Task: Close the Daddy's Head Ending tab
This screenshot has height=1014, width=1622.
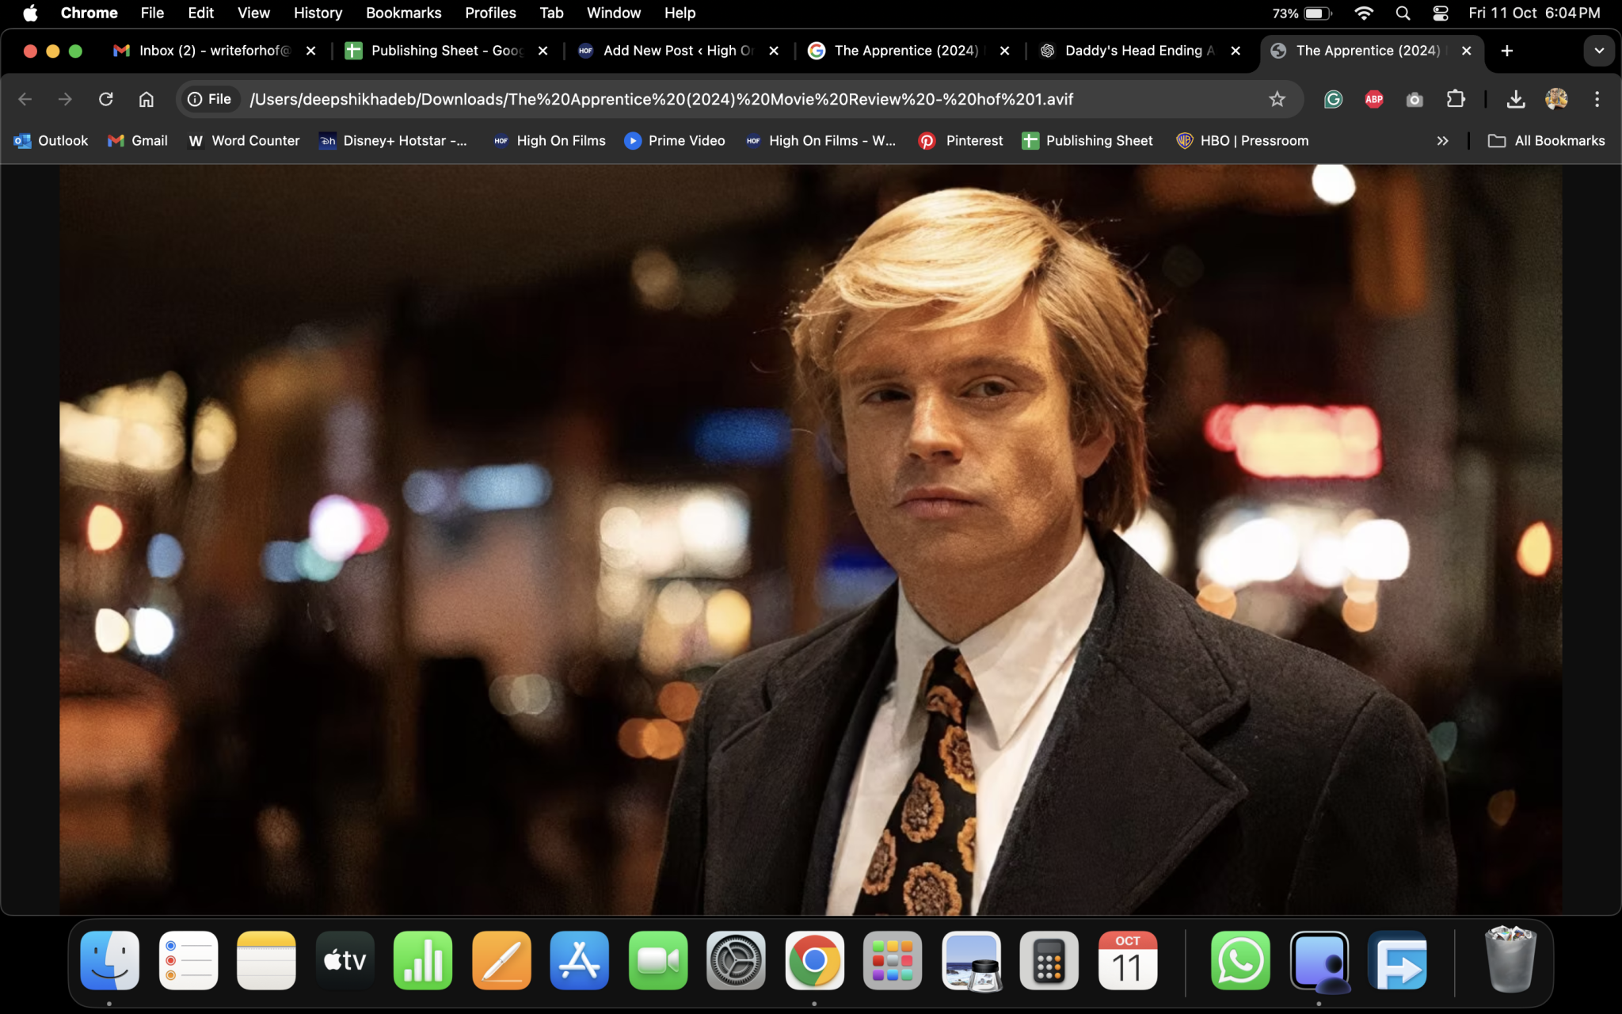Action: [x=1236, y=51]
